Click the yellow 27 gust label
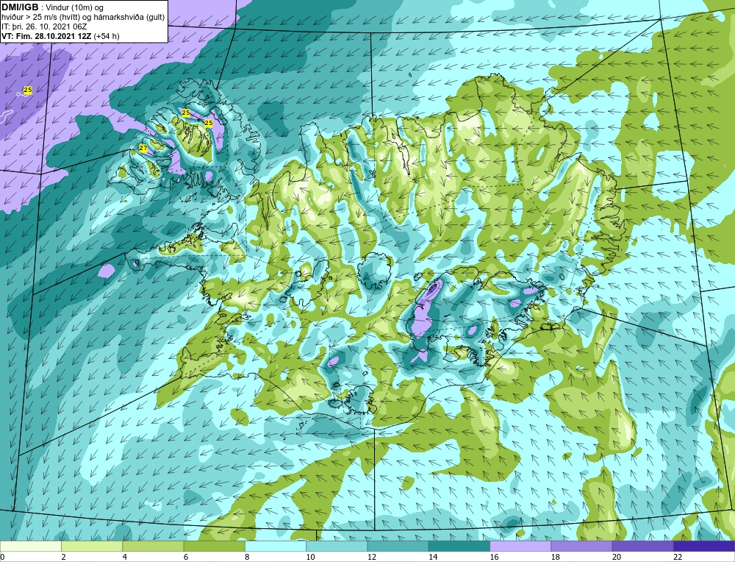Image resolution: width=735 pixels, height=562 pixels. (143, 149)
